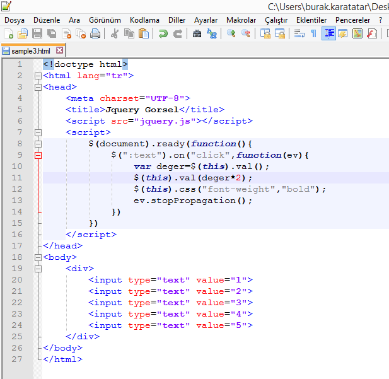
Task: Toggle the Word Wrap icon
Action: tap(299, 33)
